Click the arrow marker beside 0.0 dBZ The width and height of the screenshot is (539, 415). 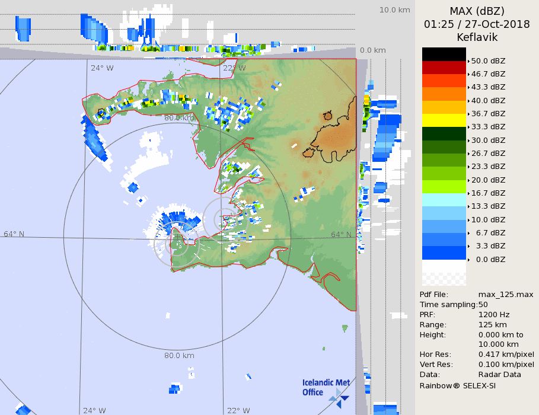(468, 260)
